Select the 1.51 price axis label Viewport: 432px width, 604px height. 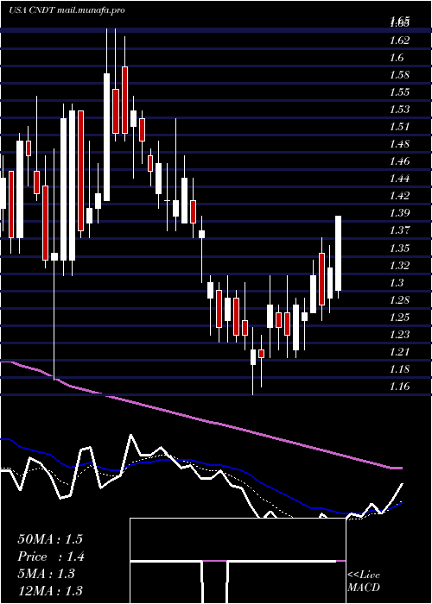coord(399,127)
